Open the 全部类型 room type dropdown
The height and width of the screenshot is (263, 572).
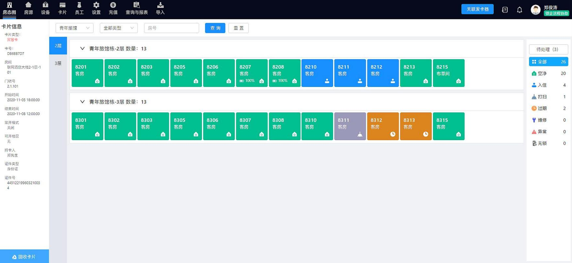tap(119, 28)
